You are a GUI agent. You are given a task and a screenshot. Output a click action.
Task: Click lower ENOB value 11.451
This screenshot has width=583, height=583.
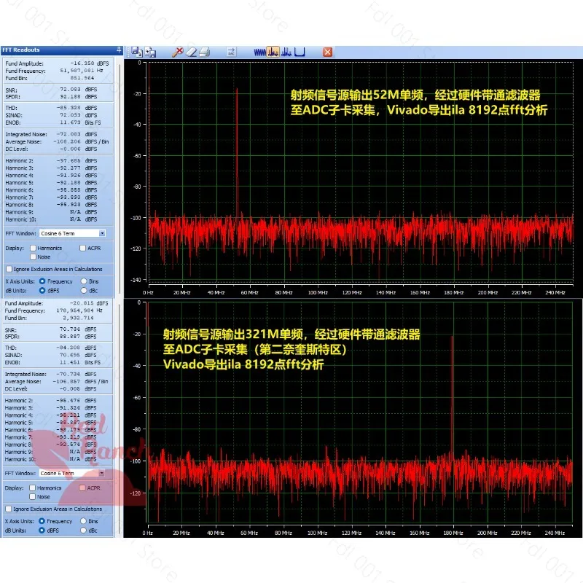[x=69, y=362]
